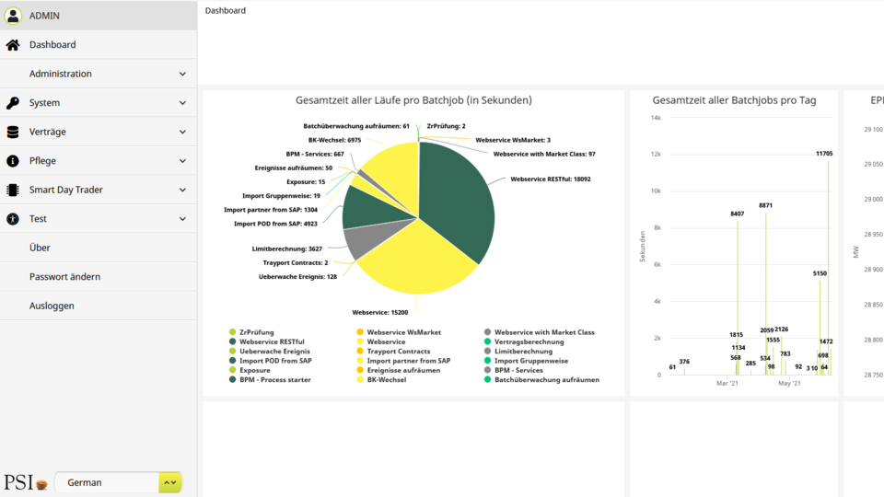Screen dimensions: 884x497
Task: Click the Test accessibility icon
Action: click(13, 219)
